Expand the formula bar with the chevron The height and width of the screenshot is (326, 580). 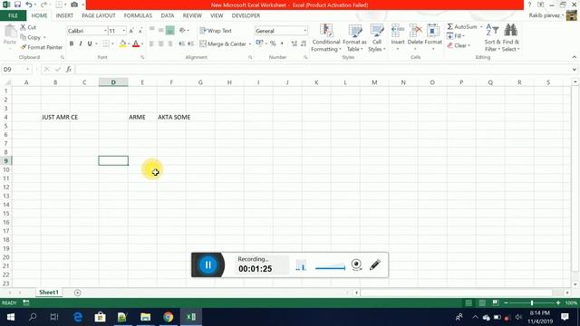[574, 69]
